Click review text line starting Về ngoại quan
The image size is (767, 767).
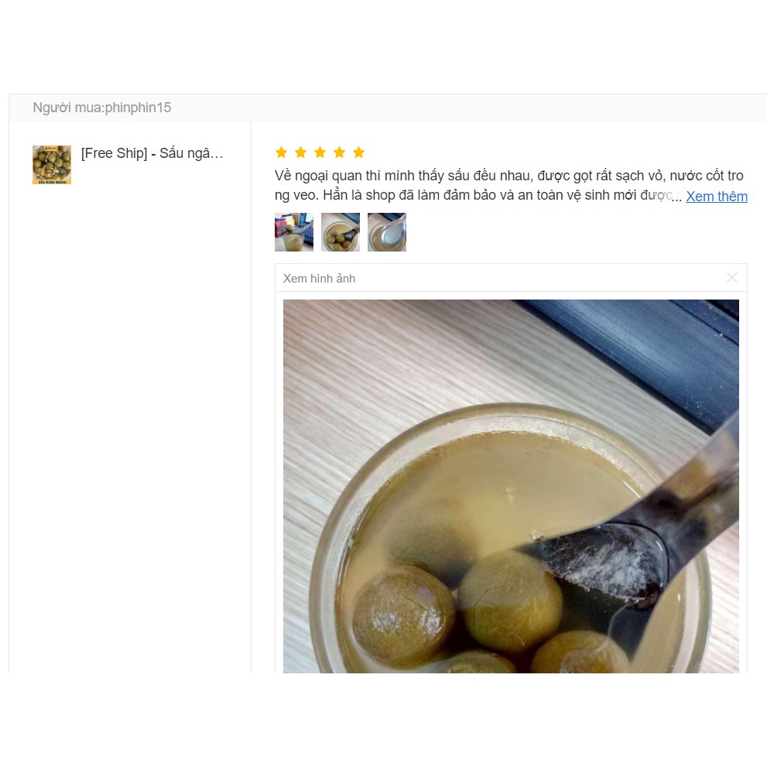point(508,176)
